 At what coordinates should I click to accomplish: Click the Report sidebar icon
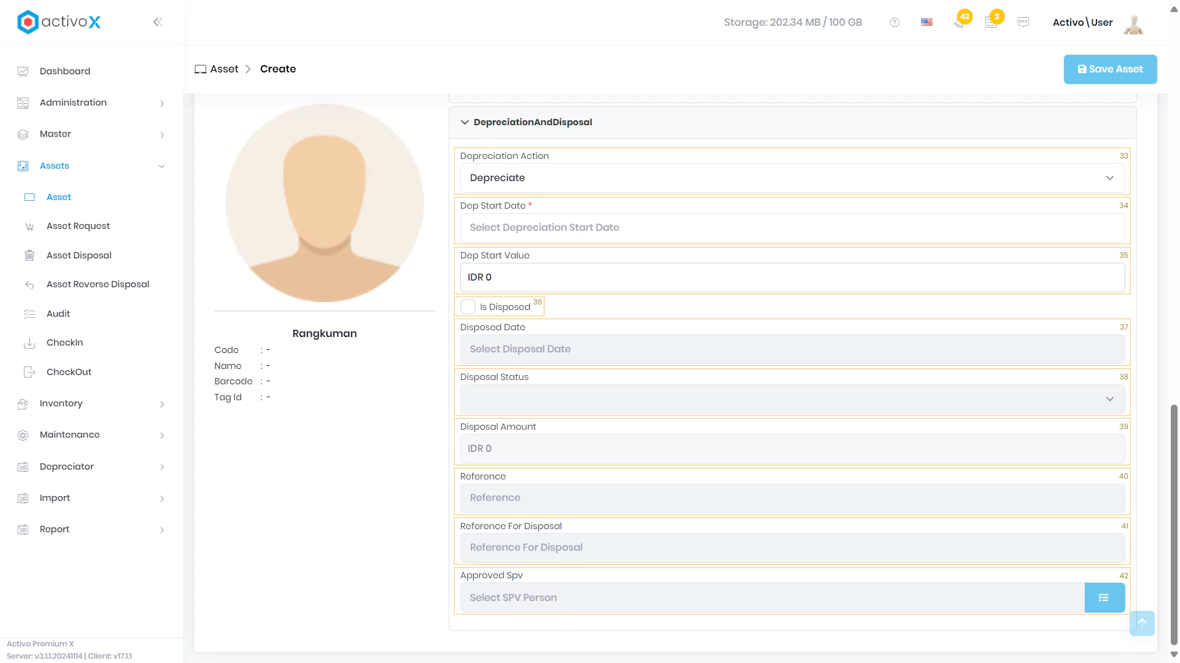click(x=23, y=529)
